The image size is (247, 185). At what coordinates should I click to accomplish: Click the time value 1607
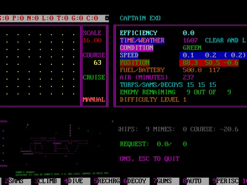(x=190, y=40)
